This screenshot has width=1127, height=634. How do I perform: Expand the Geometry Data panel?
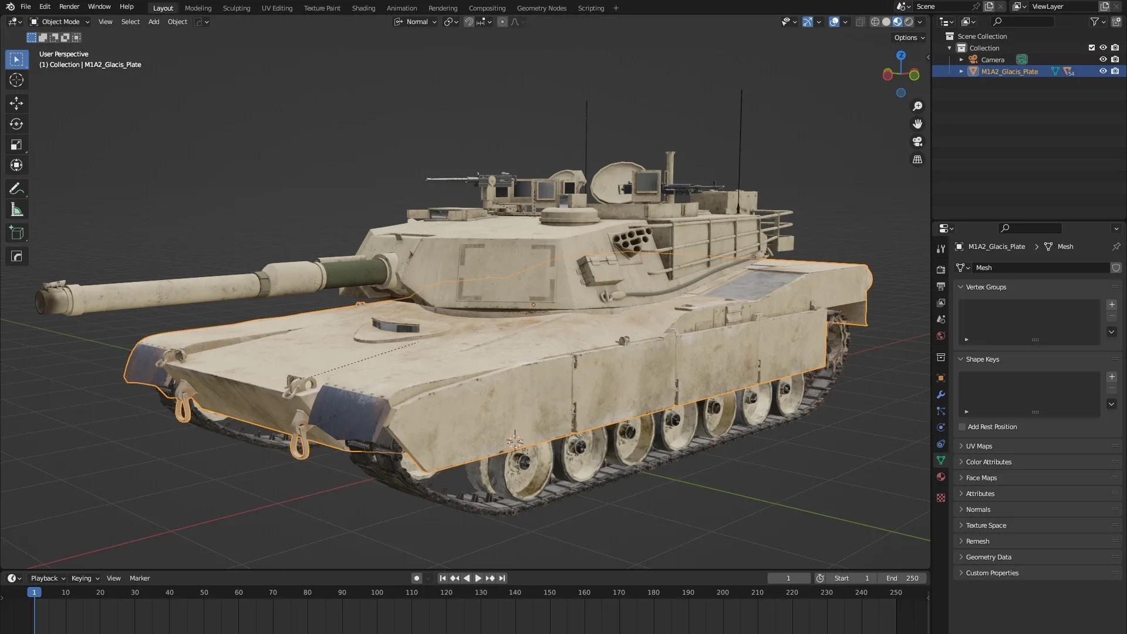click(x=988, y=557)
